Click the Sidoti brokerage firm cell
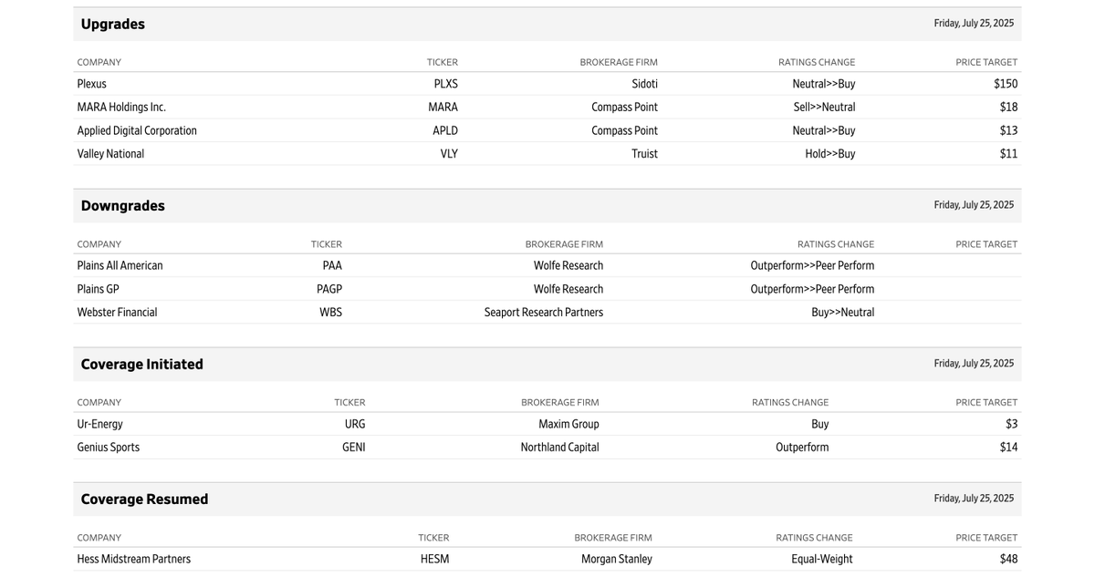 click(644, 84)
